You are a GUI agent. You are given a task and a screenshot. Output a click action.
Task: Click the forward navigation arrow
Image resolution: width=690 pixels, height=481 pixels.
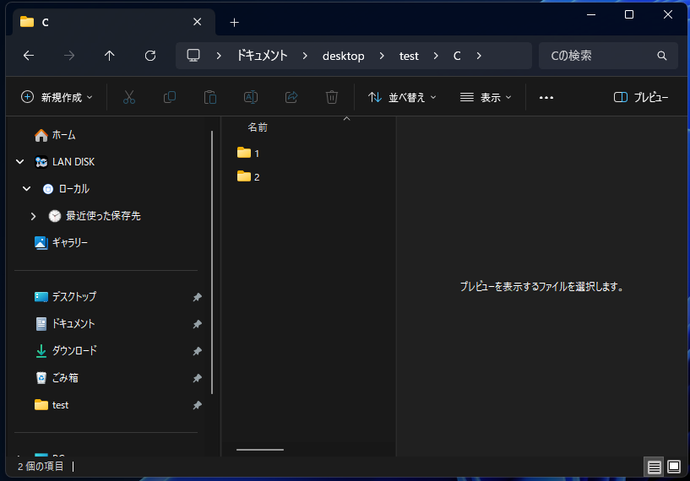69,56
